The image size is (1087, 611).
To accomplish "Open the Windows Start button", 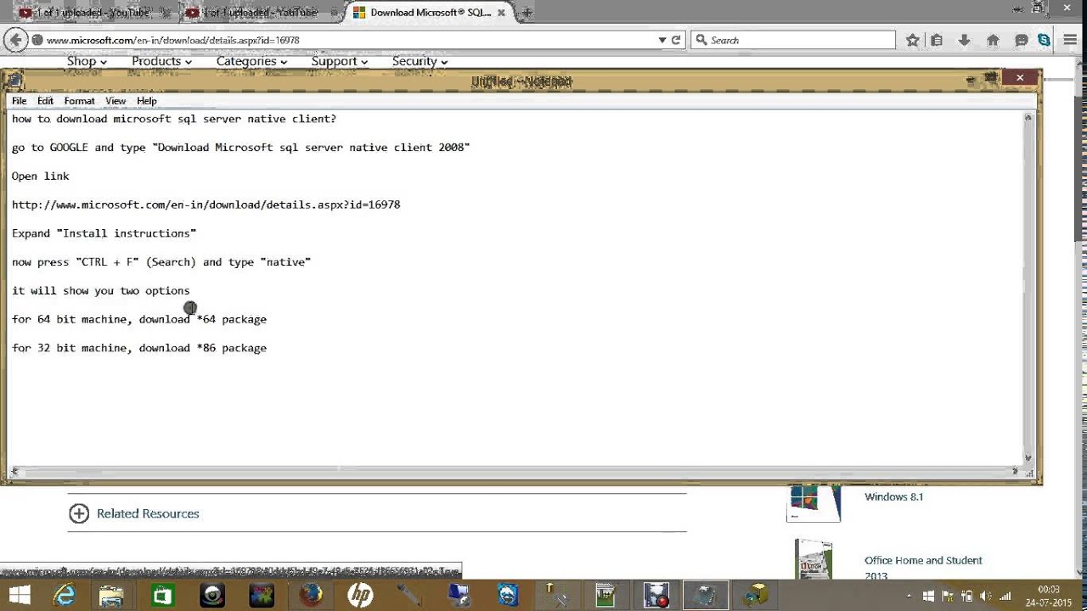I will (x=18, y=595).
